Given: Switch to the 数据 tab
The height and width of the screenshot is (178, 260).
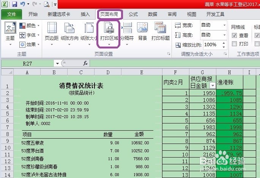Looking at the screenshot, I should point(153,14).
